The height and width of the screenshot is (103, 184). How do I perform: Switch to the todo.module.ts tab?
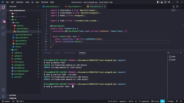click(x=73, y=7)
